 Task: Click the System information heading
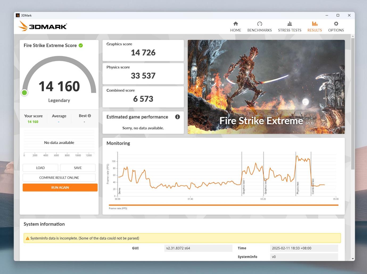[44, 224]
